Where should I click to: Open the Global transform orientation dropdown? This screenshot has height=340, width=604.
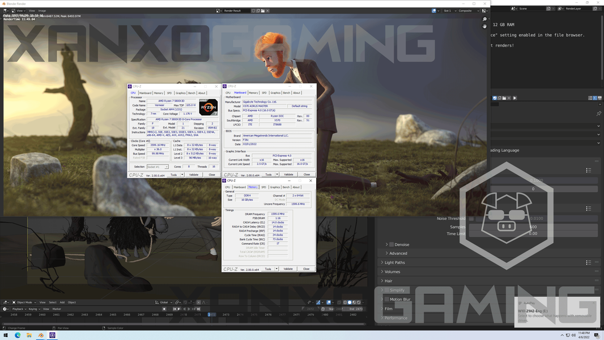pyautogui.click(x=163, y=302)
